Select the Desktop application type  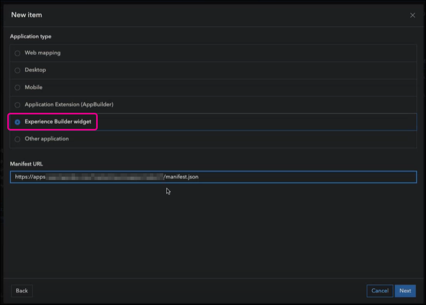tap(213, 70)
